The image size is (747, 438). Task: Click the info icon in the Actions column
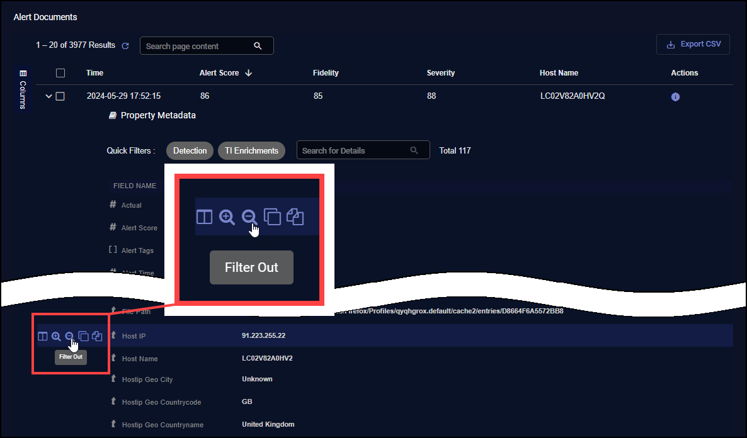pyautogui.click(x=675, y=97)
